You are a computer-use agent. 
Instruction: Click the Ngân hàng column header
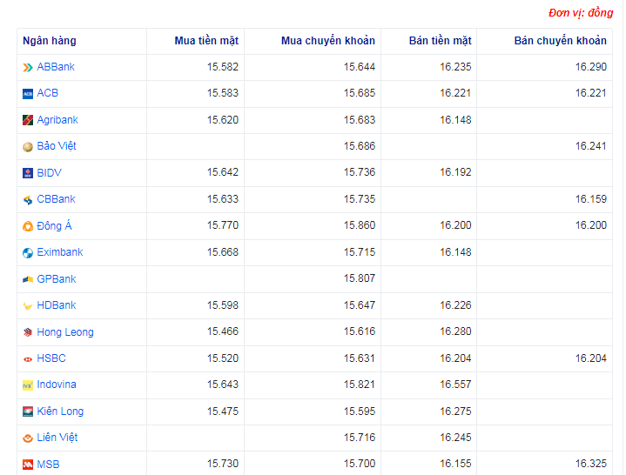pos(50,41)
